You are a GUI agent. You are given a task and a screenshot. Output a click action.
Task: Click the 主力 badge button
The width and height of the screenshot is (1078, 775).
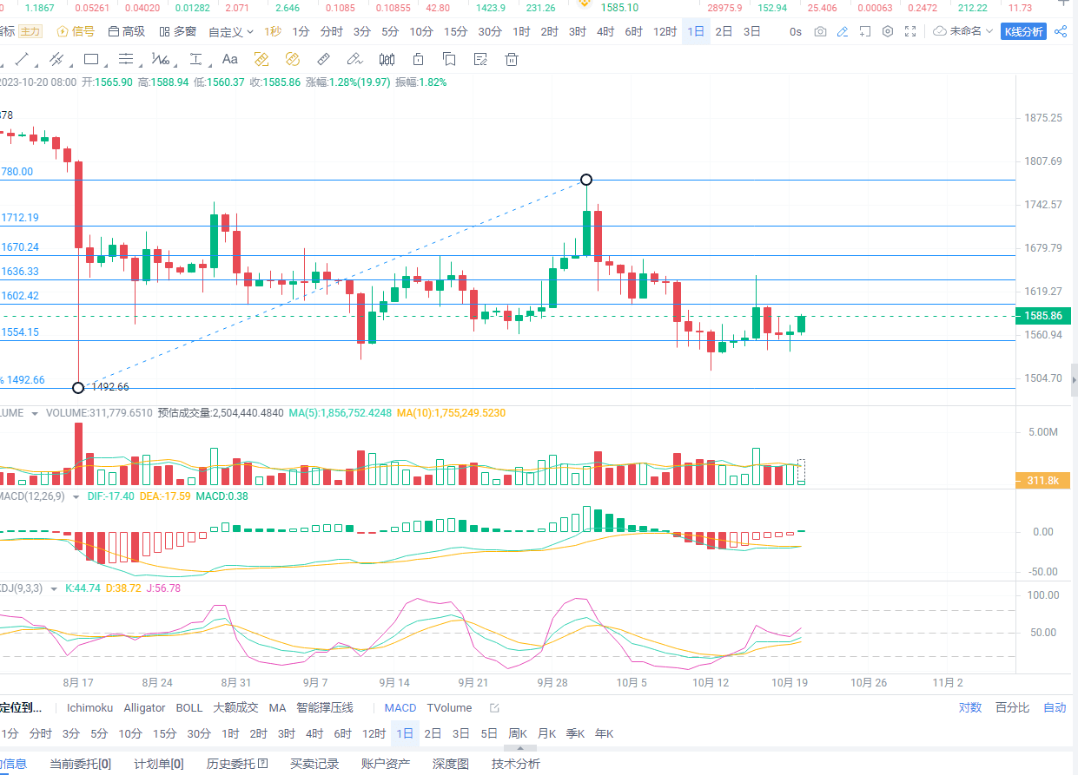click(30, 31)
